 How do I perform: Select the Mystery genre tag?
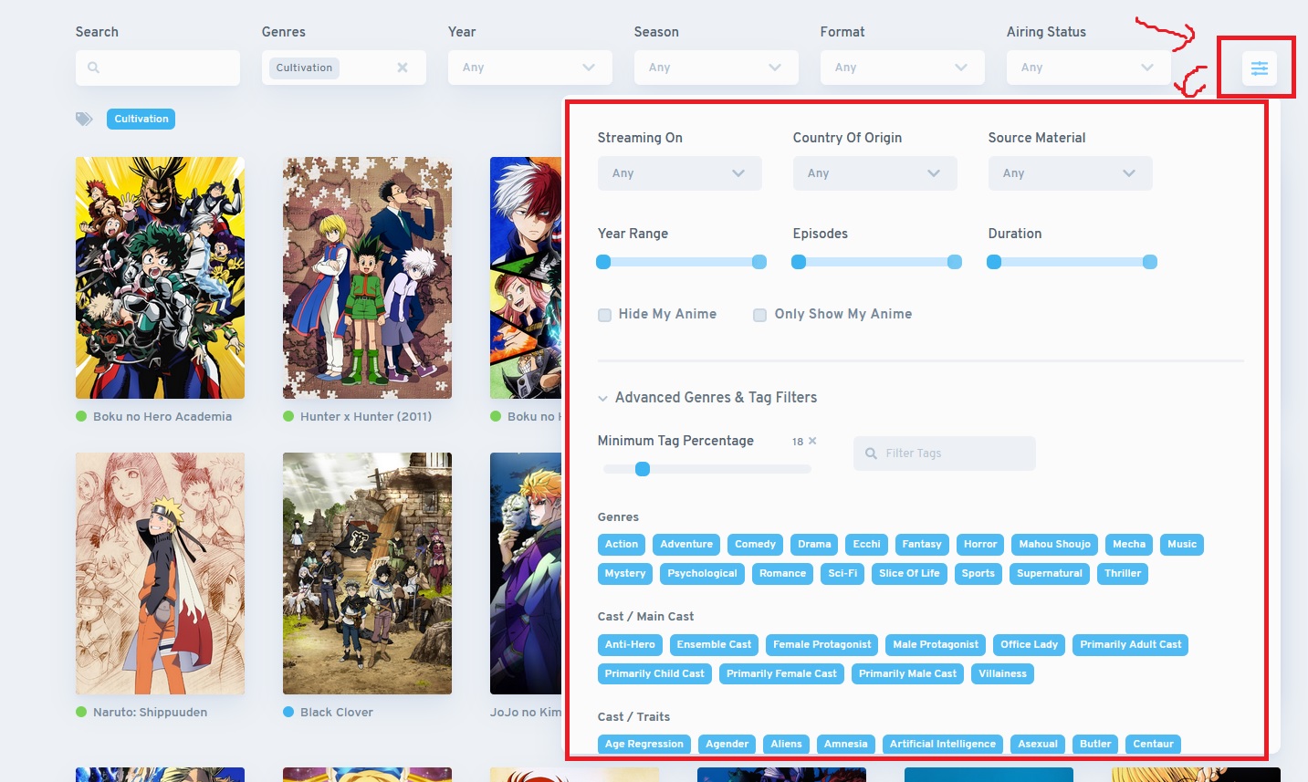[x=625, y=574]
